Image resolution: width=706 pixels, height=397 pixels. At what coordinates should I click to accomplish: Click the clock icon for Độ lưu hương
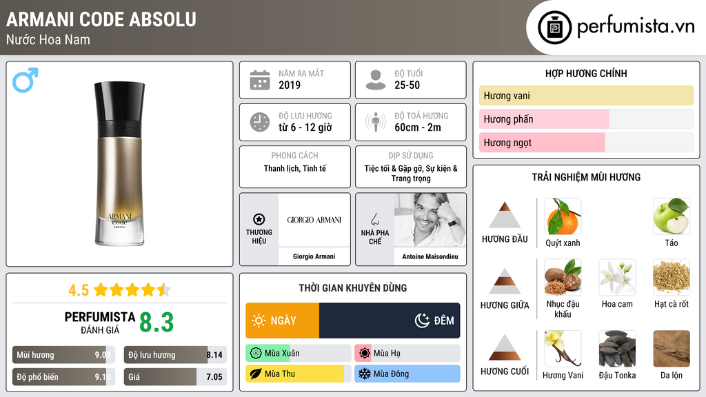260,122
